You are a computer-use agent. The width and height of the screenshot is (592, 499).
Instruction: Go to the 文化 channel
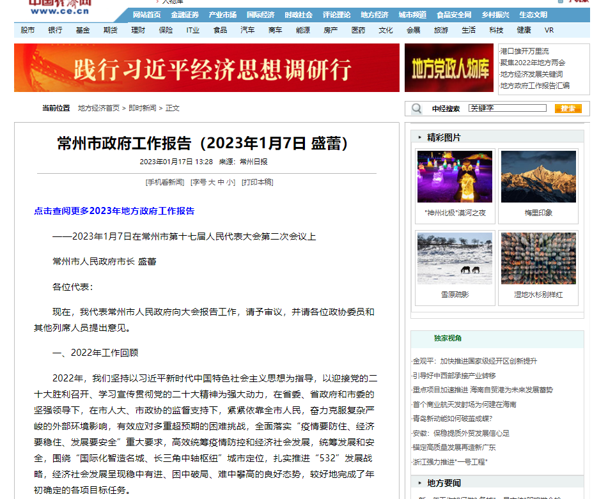tap(386, 30)
